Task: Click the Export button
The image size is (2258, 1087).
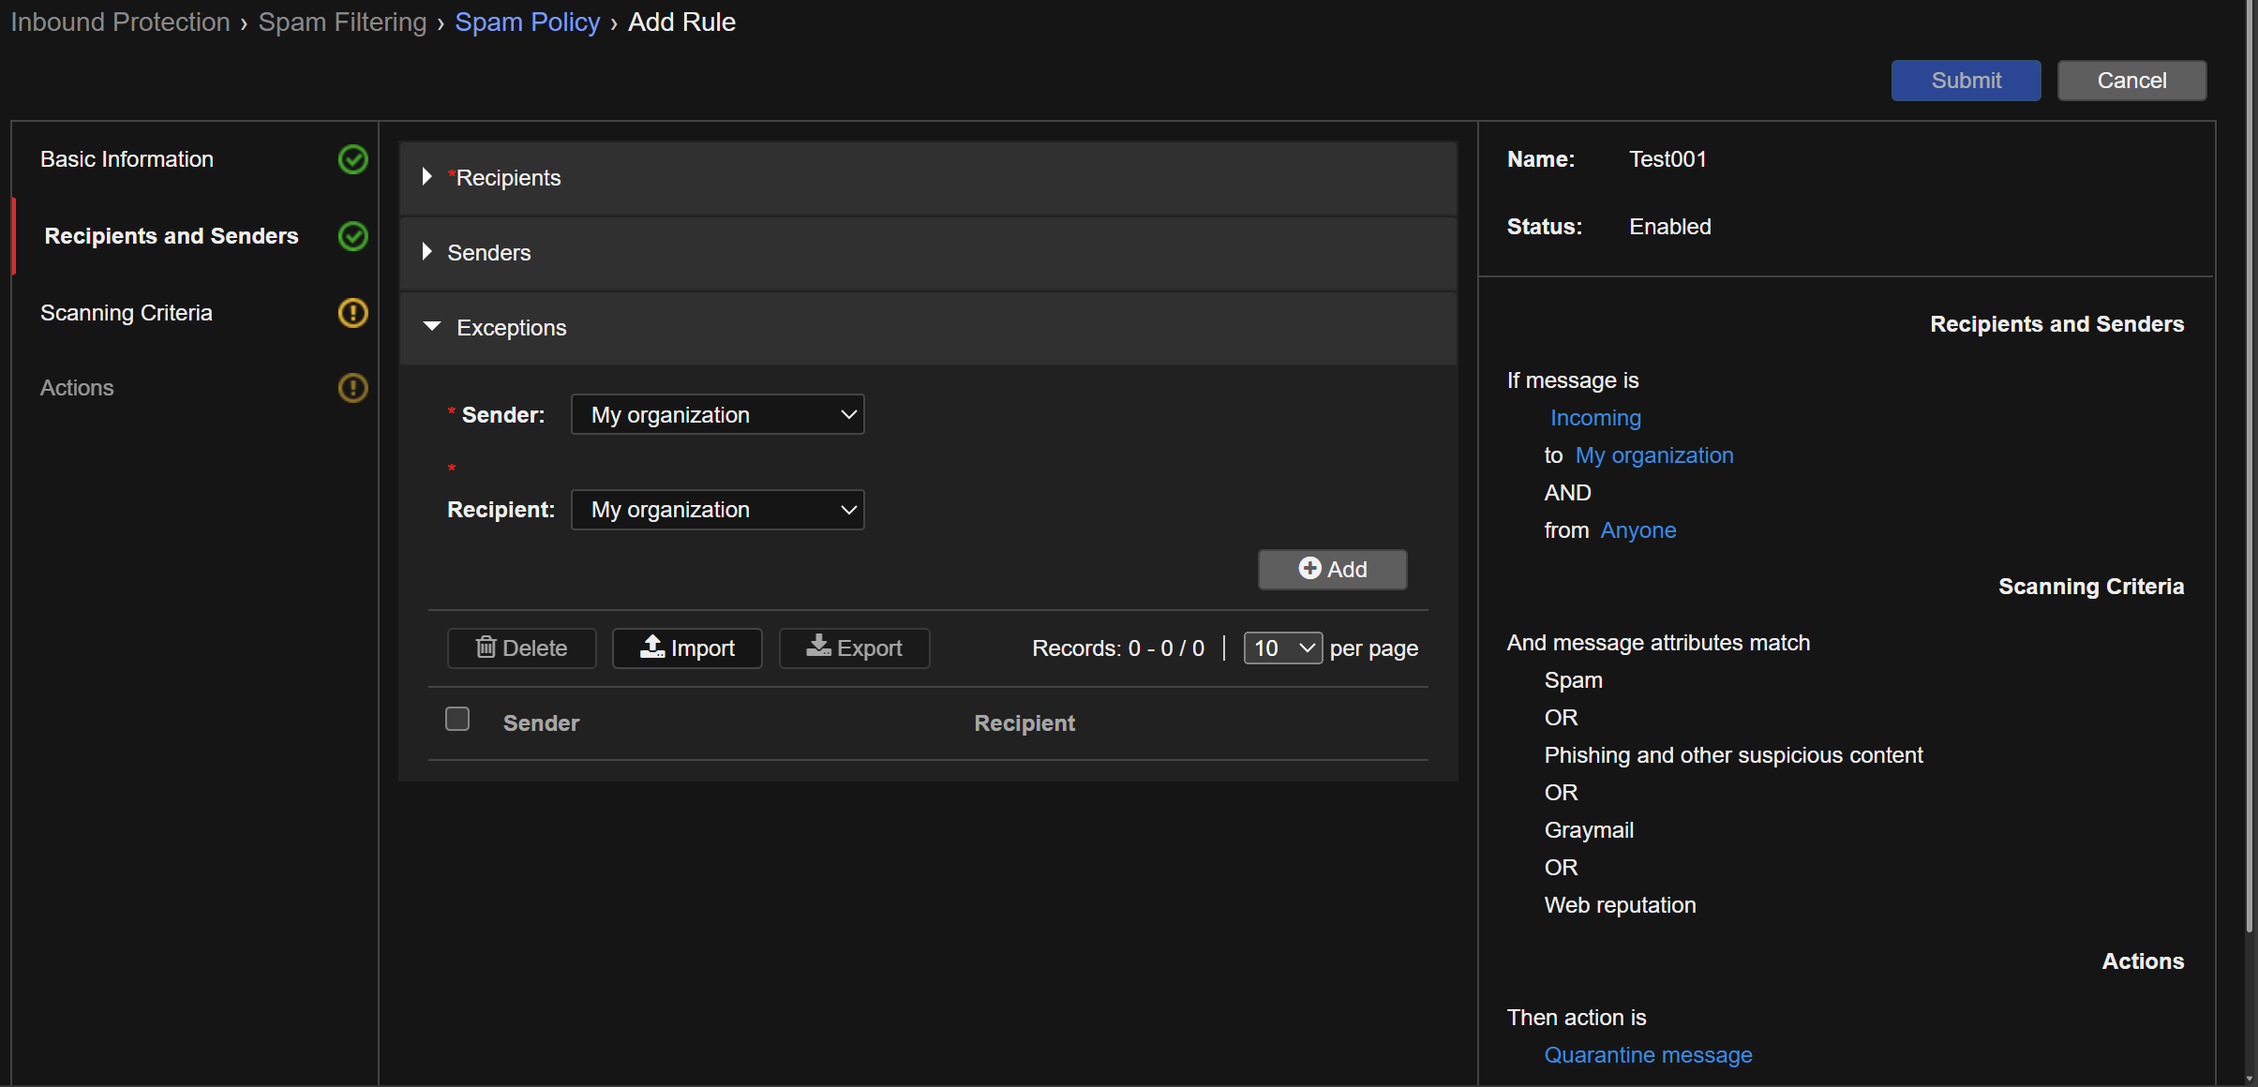Action: [x=854, y=648]
